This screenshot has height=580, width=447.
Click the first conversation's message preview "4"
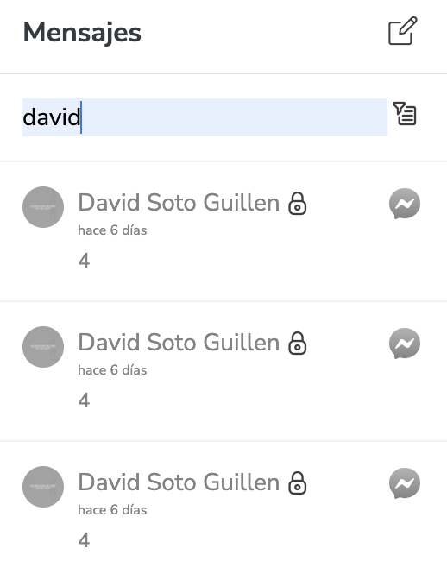[x=84, y=261]
